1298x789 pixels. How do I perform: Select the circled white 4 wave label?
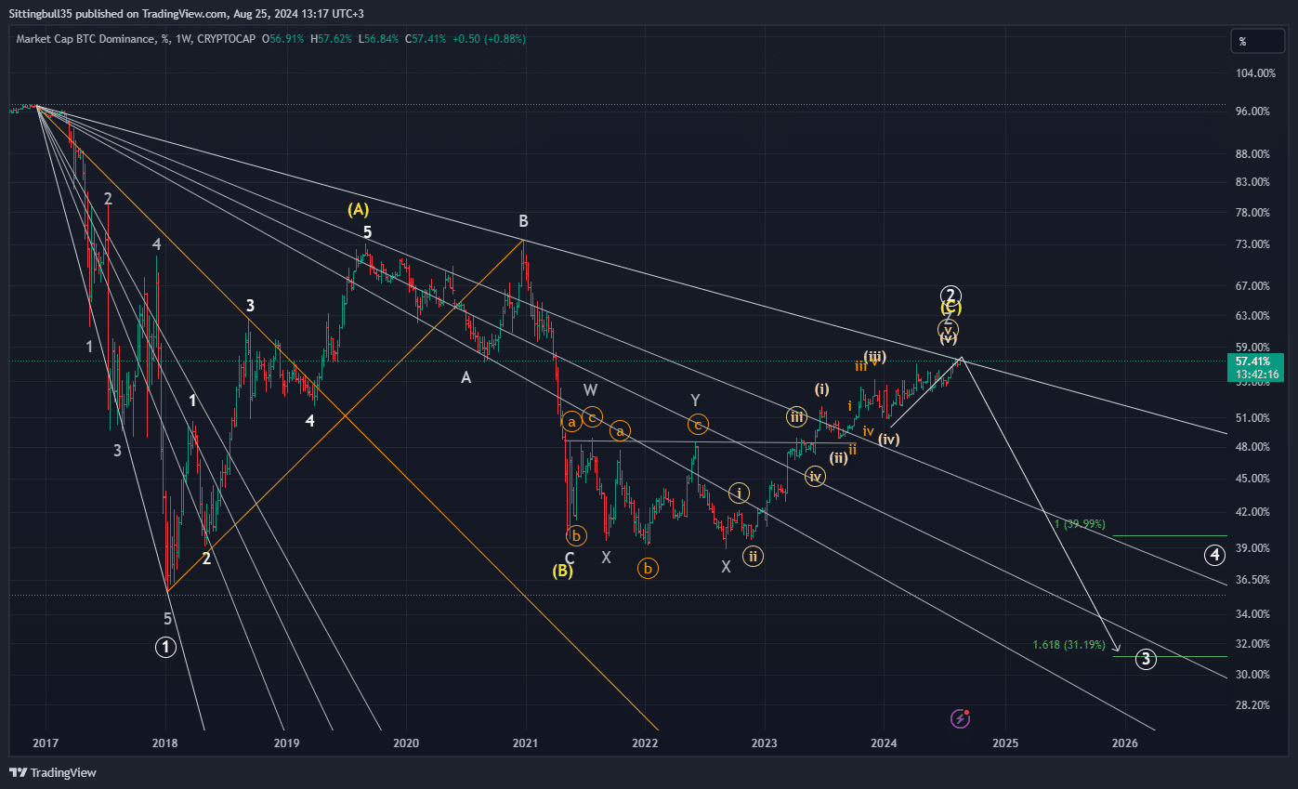[x=1215, y=556]
